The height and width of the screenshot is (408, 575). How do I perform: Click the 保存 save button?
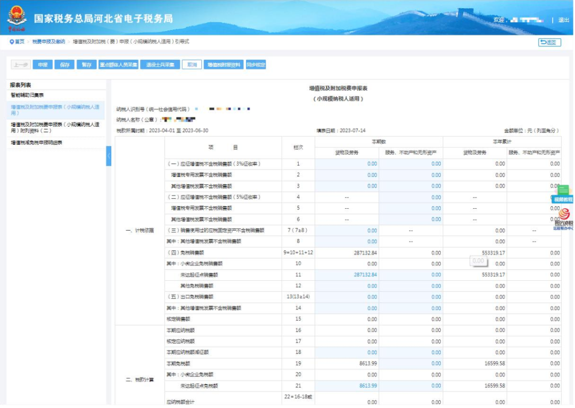(x=65, y=65)
